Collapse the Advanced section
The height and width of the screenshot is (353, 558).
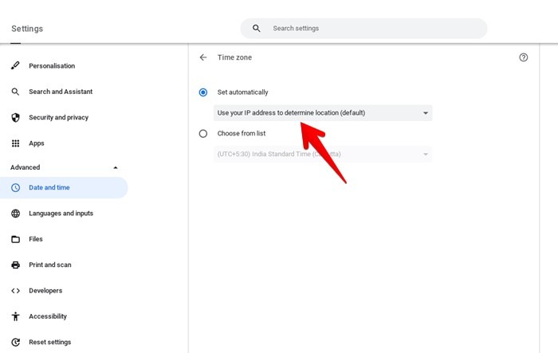click(x=115, y=167)
